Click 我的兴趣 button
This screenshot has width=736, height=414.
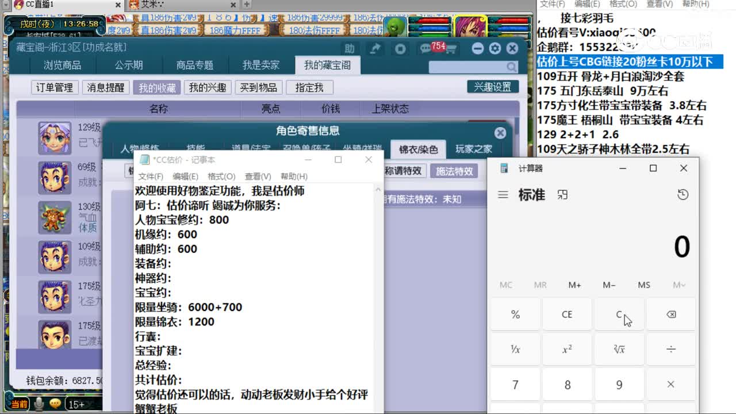[x=208, y=87]
